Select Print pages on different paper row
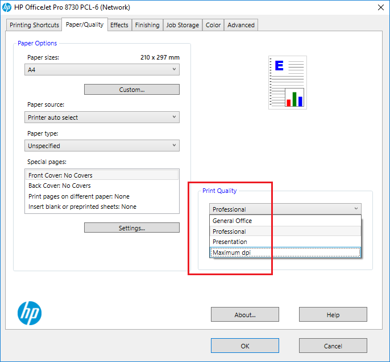390x362 pixels. [x=102, y=196]
